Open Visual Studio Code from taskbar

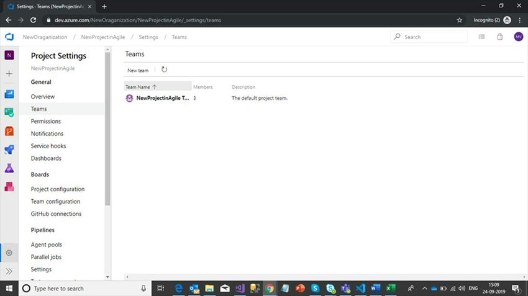[x=360, y=289]
